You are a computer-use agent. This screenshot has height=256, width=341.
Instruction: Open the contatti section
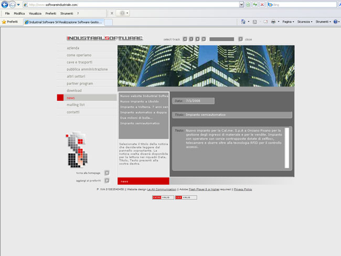coord(73,112)
